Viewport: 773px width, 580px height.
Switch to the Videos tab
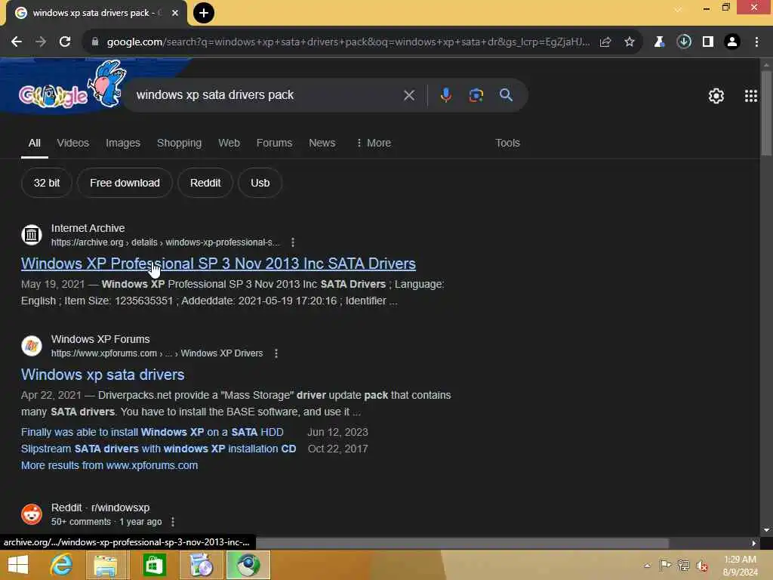73,143
